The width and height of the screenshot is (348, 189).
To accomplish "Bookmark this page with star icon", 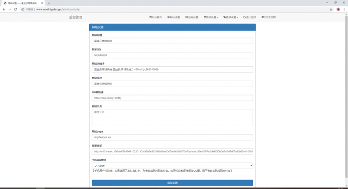I will click(x=331, y=9).
